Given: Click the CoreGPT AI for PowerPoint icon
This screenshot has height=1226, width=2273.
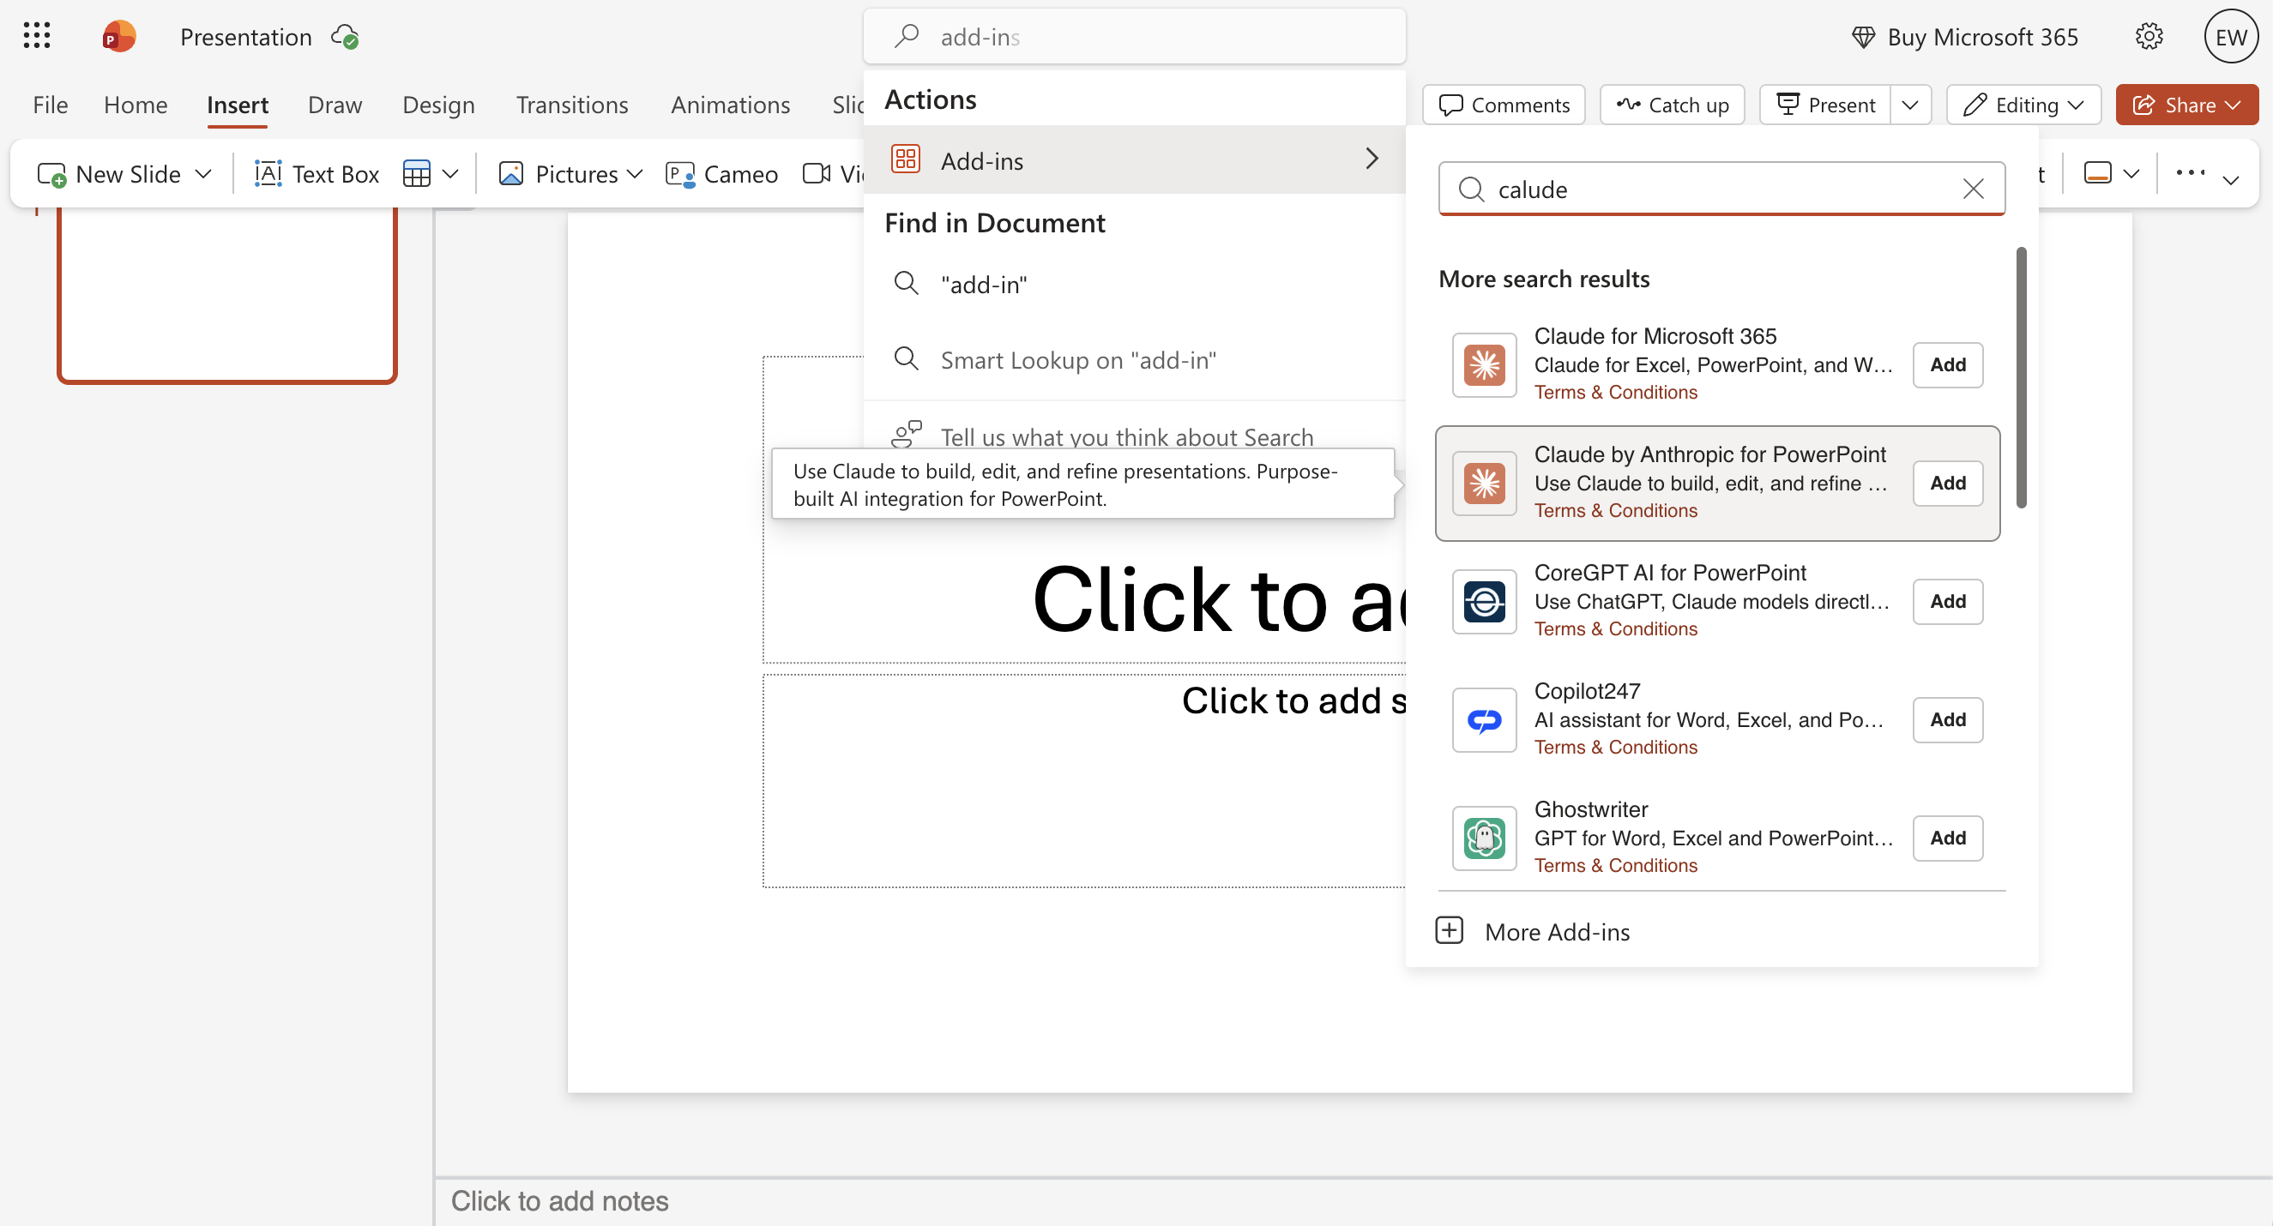Looking at the screenshot, I should pos(1484,601).
